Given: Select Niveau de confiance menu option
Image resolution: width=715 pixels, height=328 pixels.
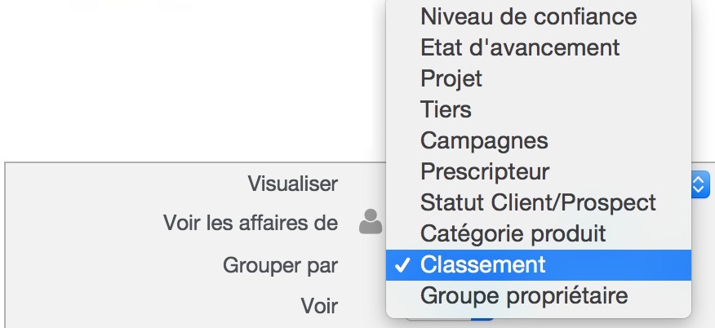Looking at the screenshot, I should pos(539,17).
